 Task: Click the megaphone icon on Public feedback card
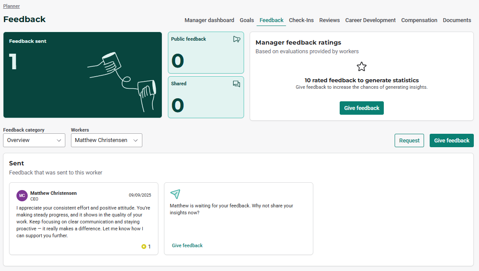(x=236, y=39)
